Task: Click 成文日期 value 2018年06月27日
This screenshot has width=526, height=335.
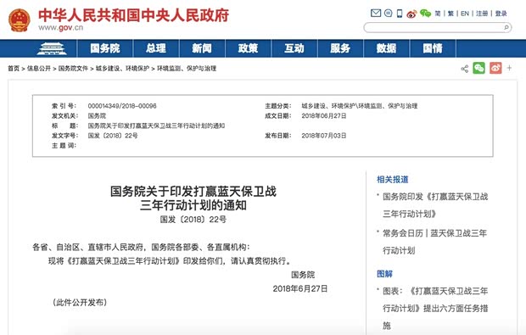Action: coord(324,116)
